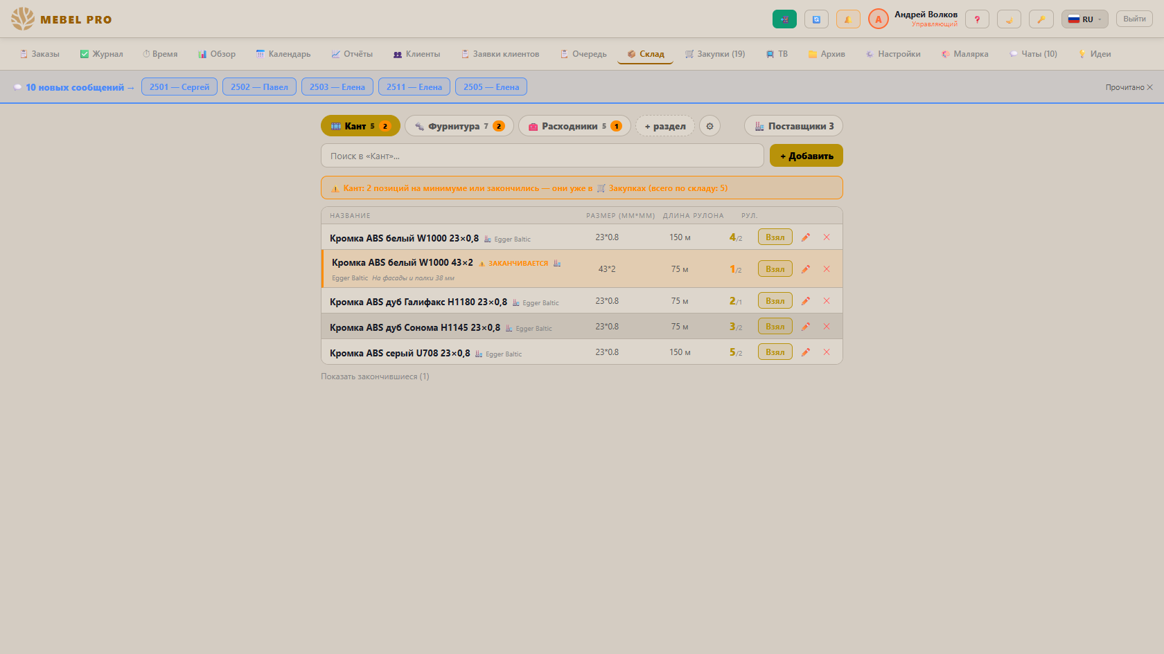This screenshot has width=1164, height=654.
Task: Click the key icon button
Action: click(1041, 19)
